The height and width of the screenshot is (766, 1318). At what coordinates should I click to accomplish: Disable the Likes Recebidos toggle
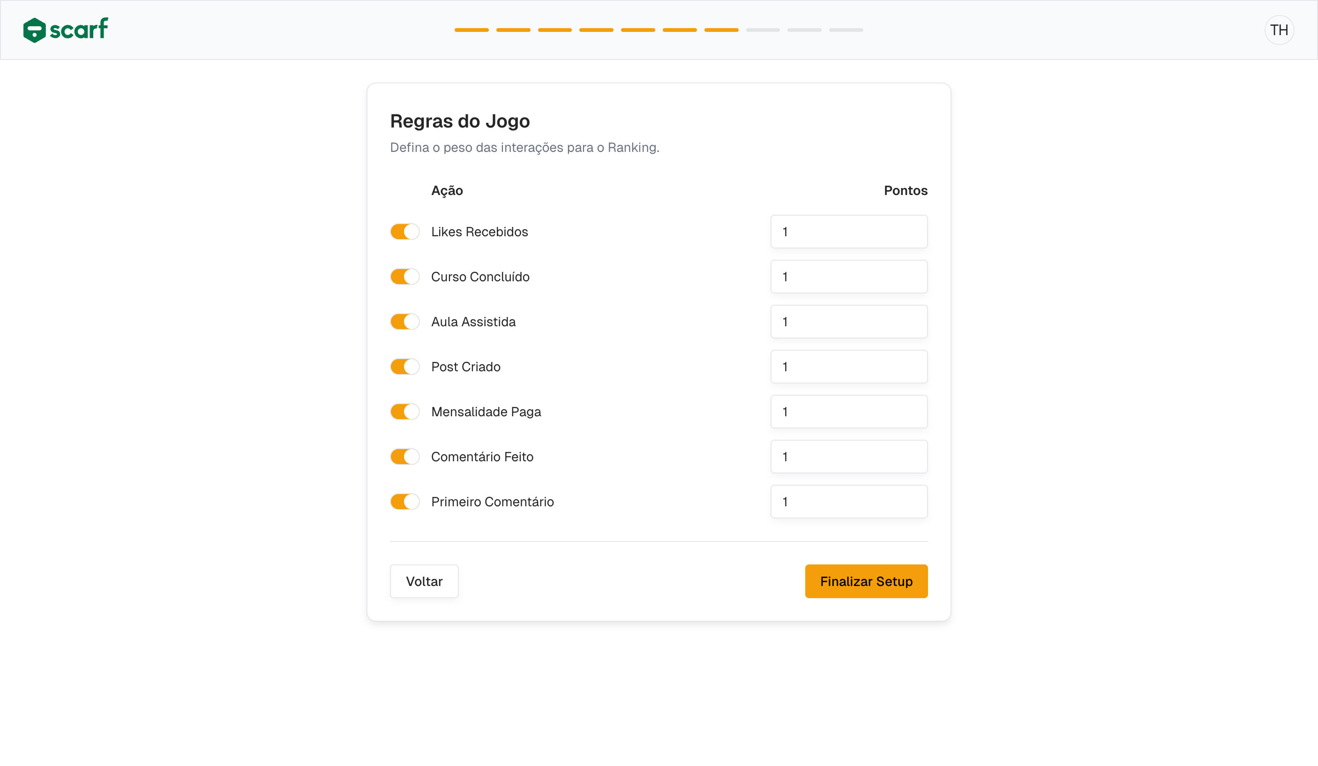[x=405, y=232]
